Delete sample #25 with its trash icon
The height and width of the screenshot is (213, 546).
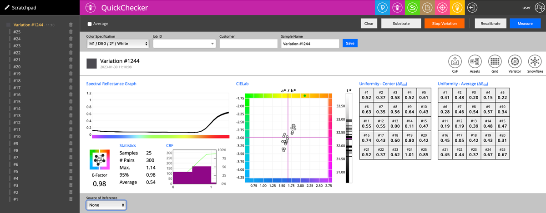click(71, 32)
